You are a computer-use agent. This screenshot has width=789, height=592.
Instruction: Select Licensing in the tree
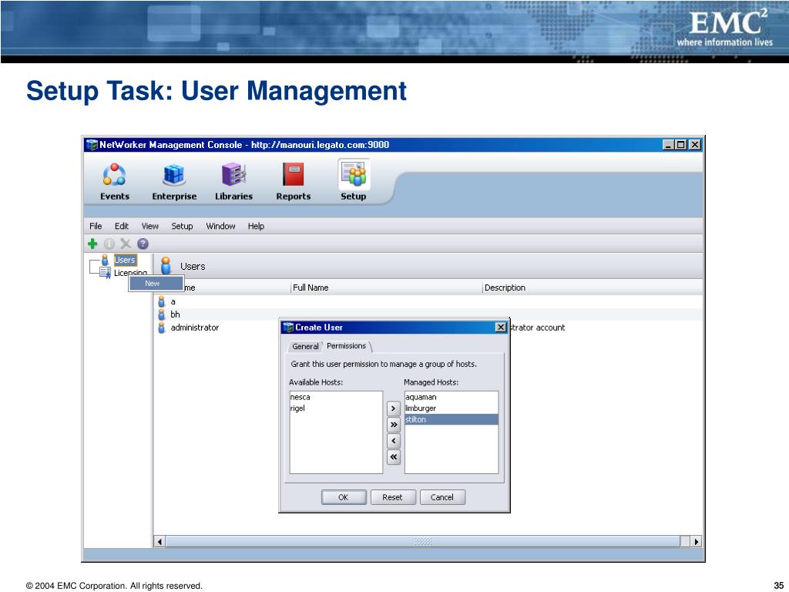coord(130,273)
